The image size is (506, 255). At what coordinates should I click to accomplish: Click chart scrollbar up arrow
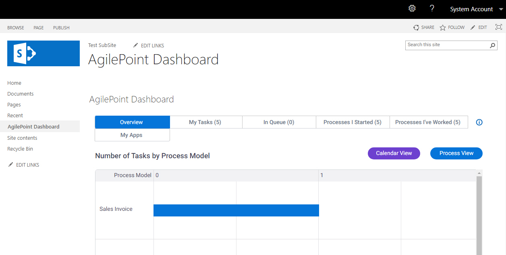(479, 173)
